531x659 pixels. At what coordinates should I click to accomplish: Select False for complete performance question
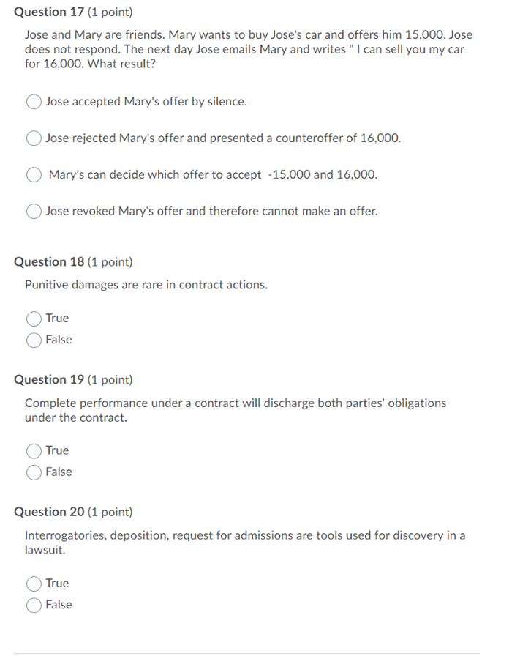[34, 472]
